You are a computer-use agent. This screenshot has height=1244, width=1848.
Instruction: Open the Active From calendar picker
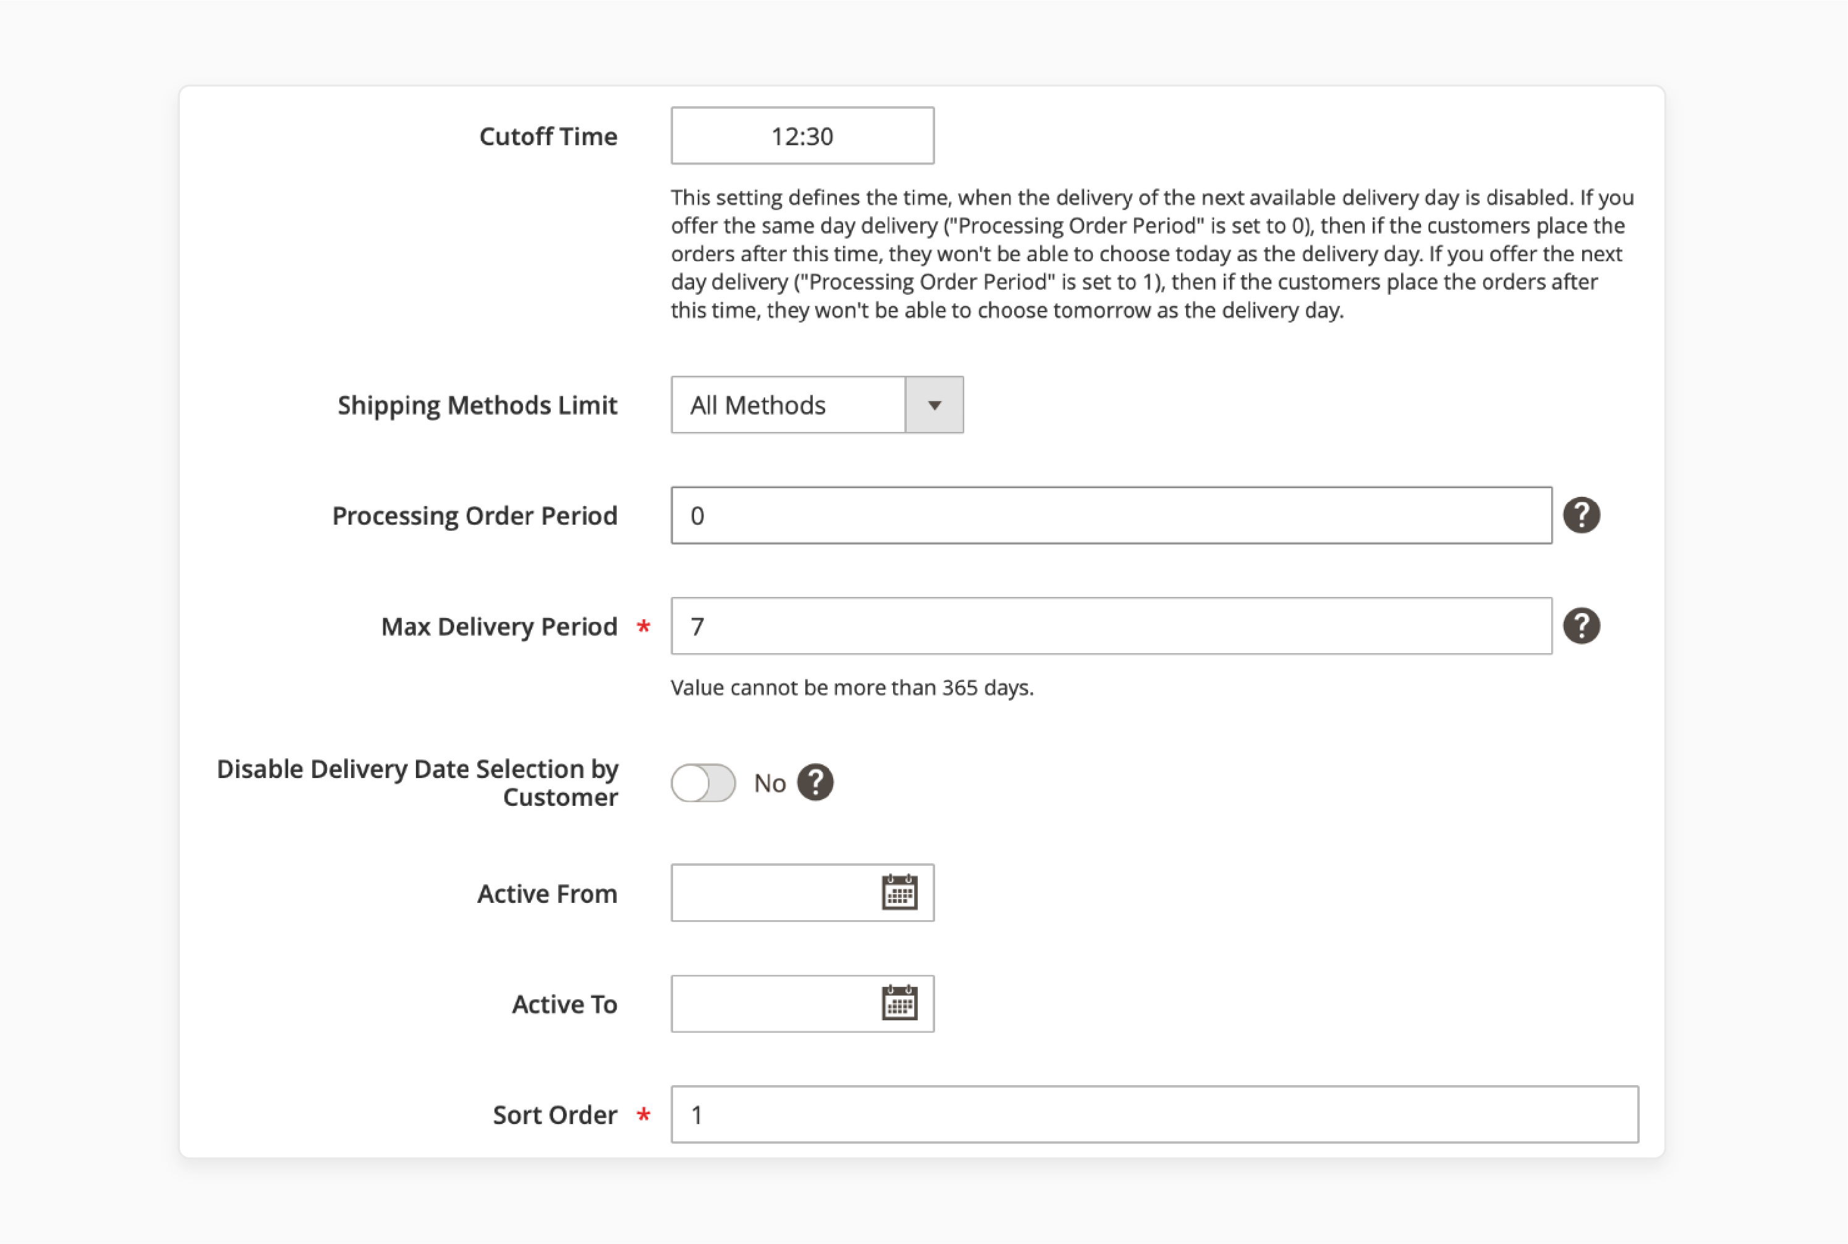click(x=899, y=892)
